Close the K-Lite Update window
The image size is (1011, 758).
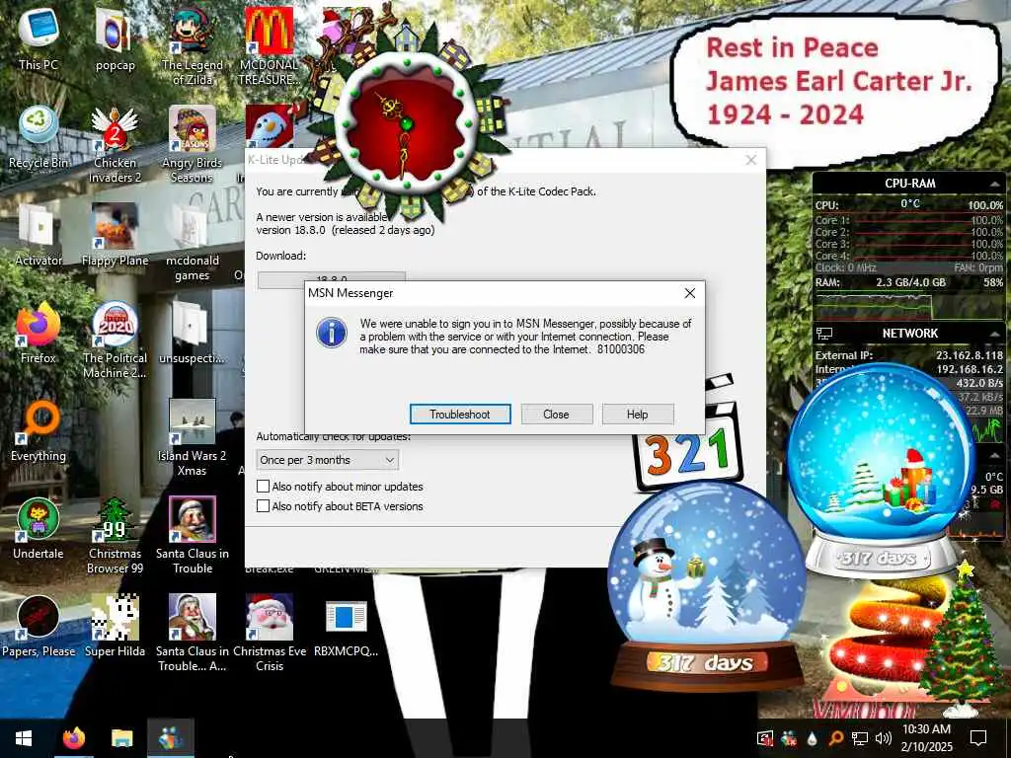[750, 160]
